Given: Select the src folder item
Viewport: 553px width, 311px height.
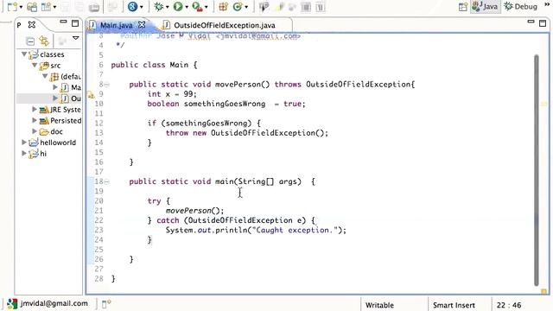Looking at the screenshot, I should pyautogui.click(x=50, y=66).
